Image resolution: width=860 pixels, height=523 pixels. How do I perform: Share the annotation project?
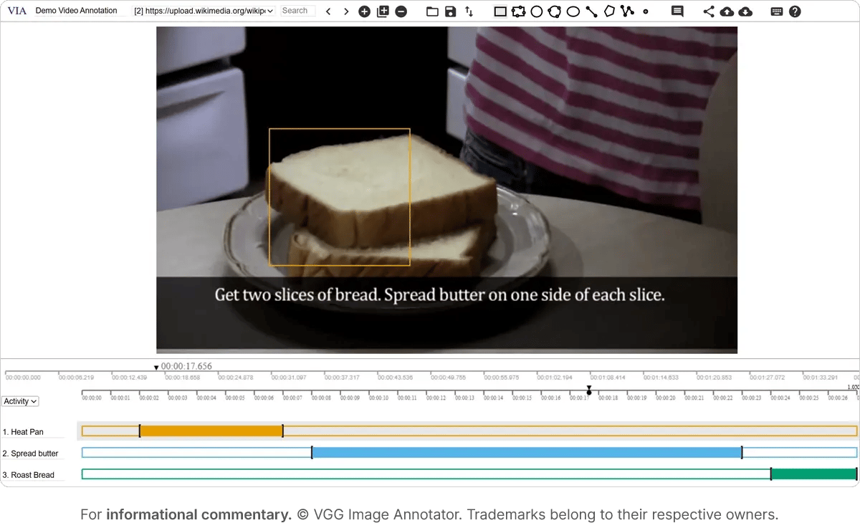(x=708, y=11)
